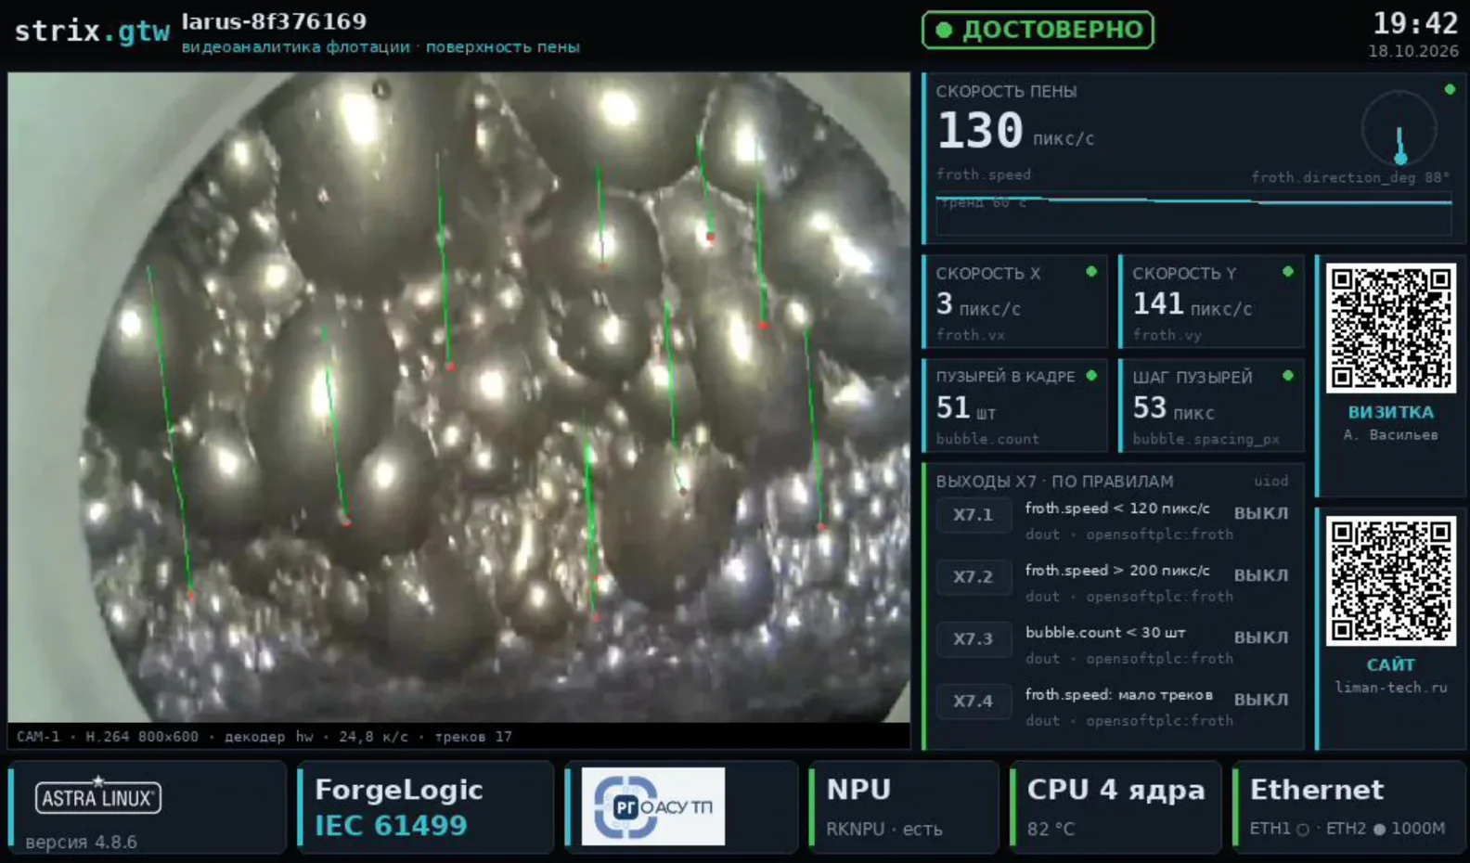The height and width of the screenshot is (863, 1470).
Task: Click the ETH2 link indicator dot
Action: 1379,830
